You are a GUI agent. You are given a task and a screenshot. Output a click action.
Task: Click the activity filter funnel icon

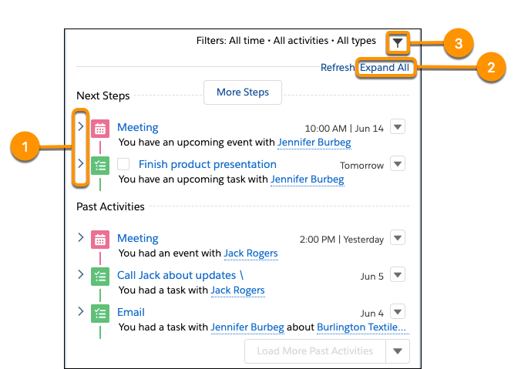click(397, 43)
